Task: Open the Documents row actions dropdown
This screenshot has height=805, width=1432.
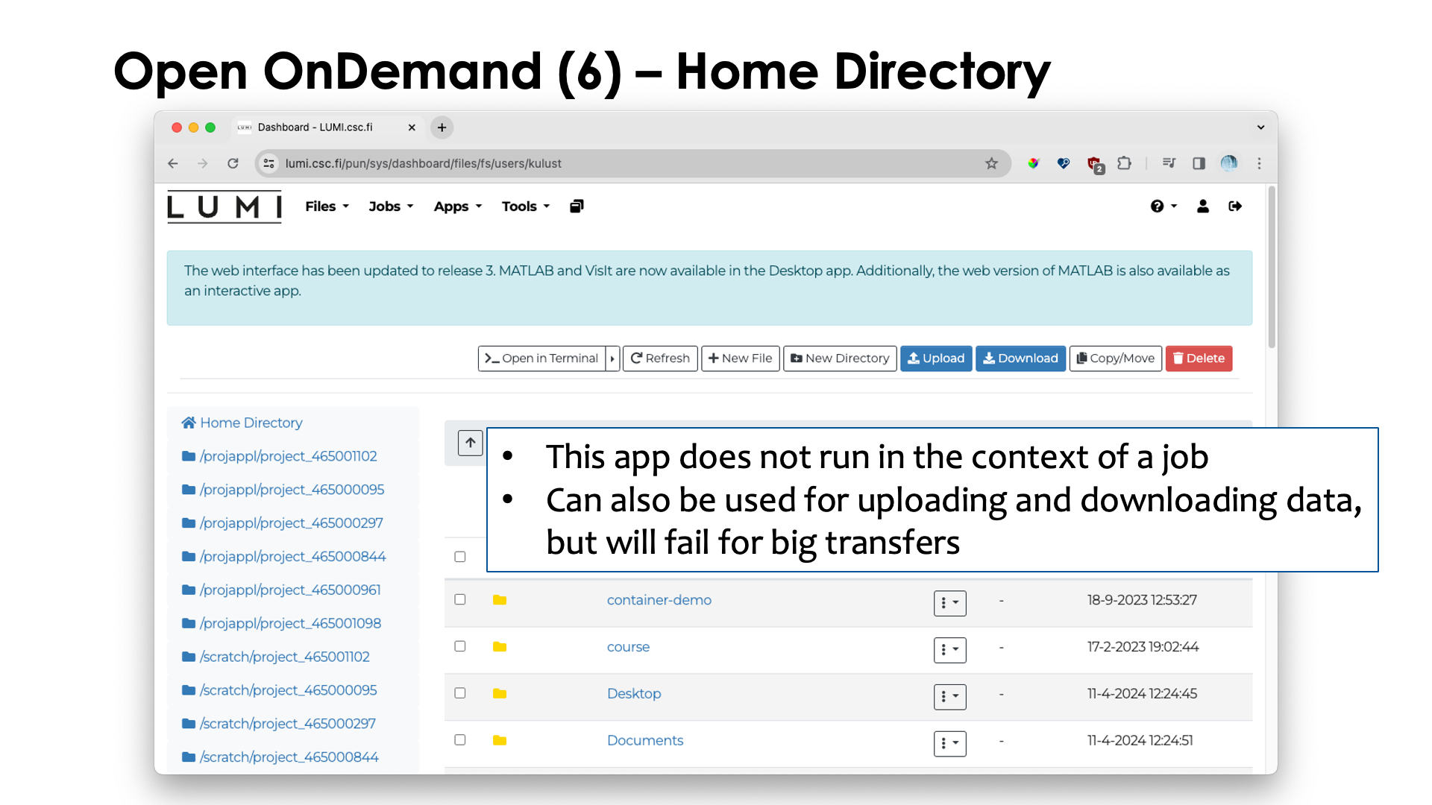Action: 949,744
